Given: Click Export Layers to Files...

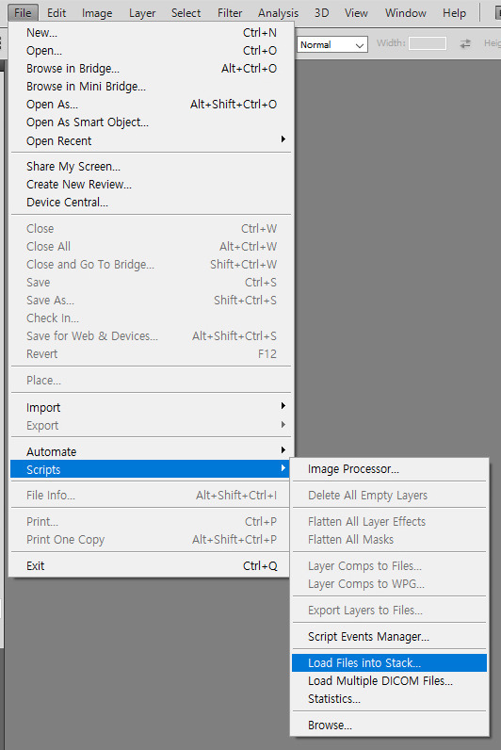Looking at the screenshot, I should pyautogui.click(x=390, y=611).
